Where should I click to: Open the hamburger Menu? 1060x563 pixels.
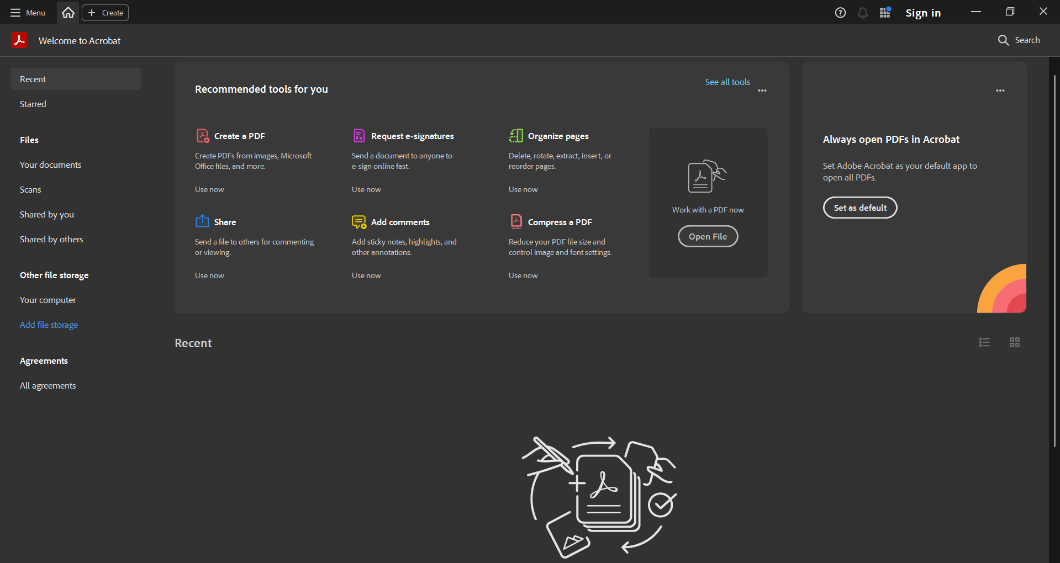point(28,13)
